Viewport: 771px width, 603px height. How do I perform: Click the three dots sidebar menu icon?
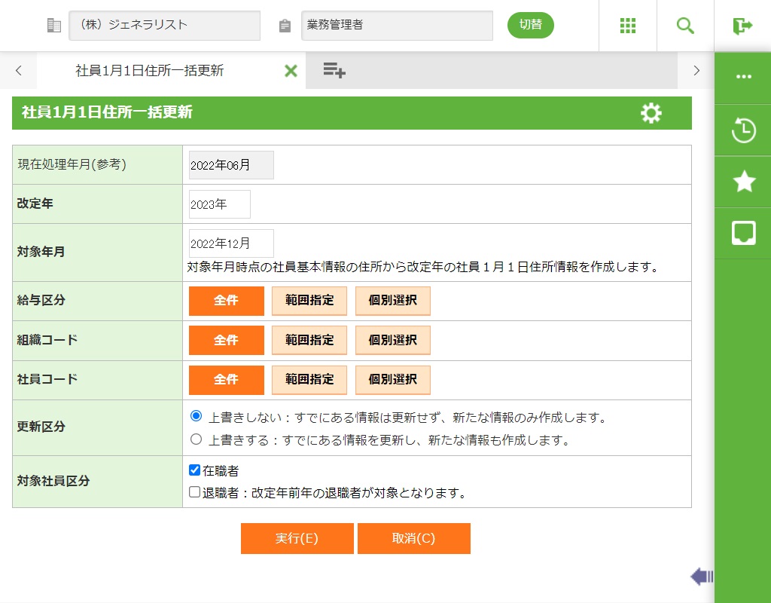point(743,77)
